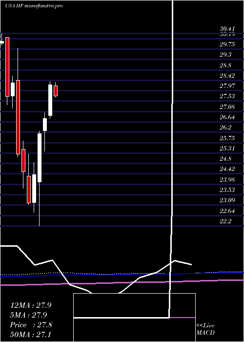The image size is (244, 342).
Task: Click the 22.64 price axis label
Action: 227,211
